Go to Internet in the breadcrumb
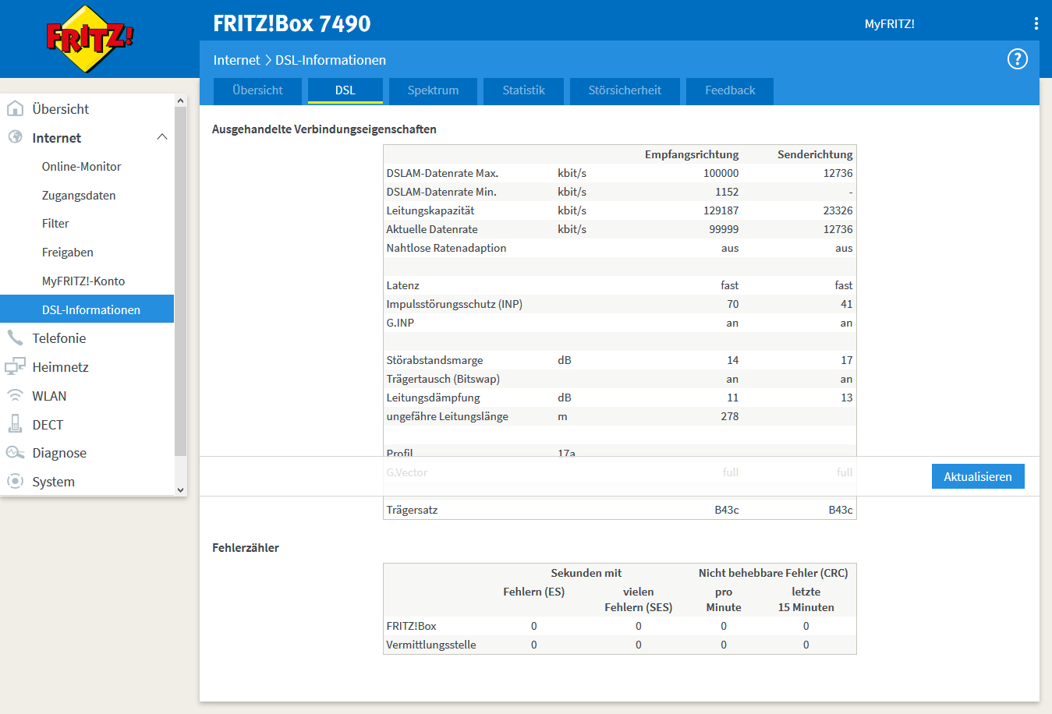This screenshot has height=714, width=1052. tap(236, 60)
